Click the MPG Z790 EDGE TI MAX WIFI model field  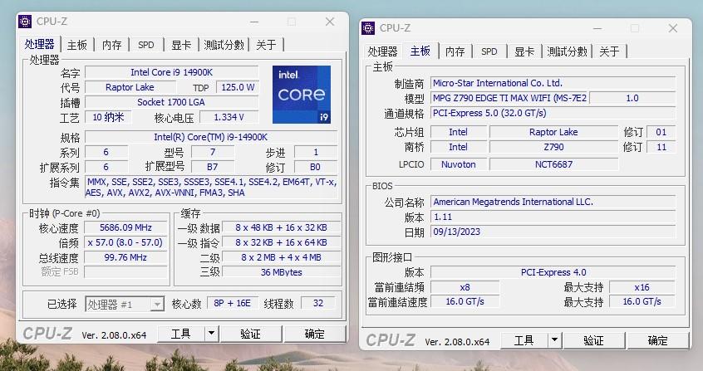[509, 98]
